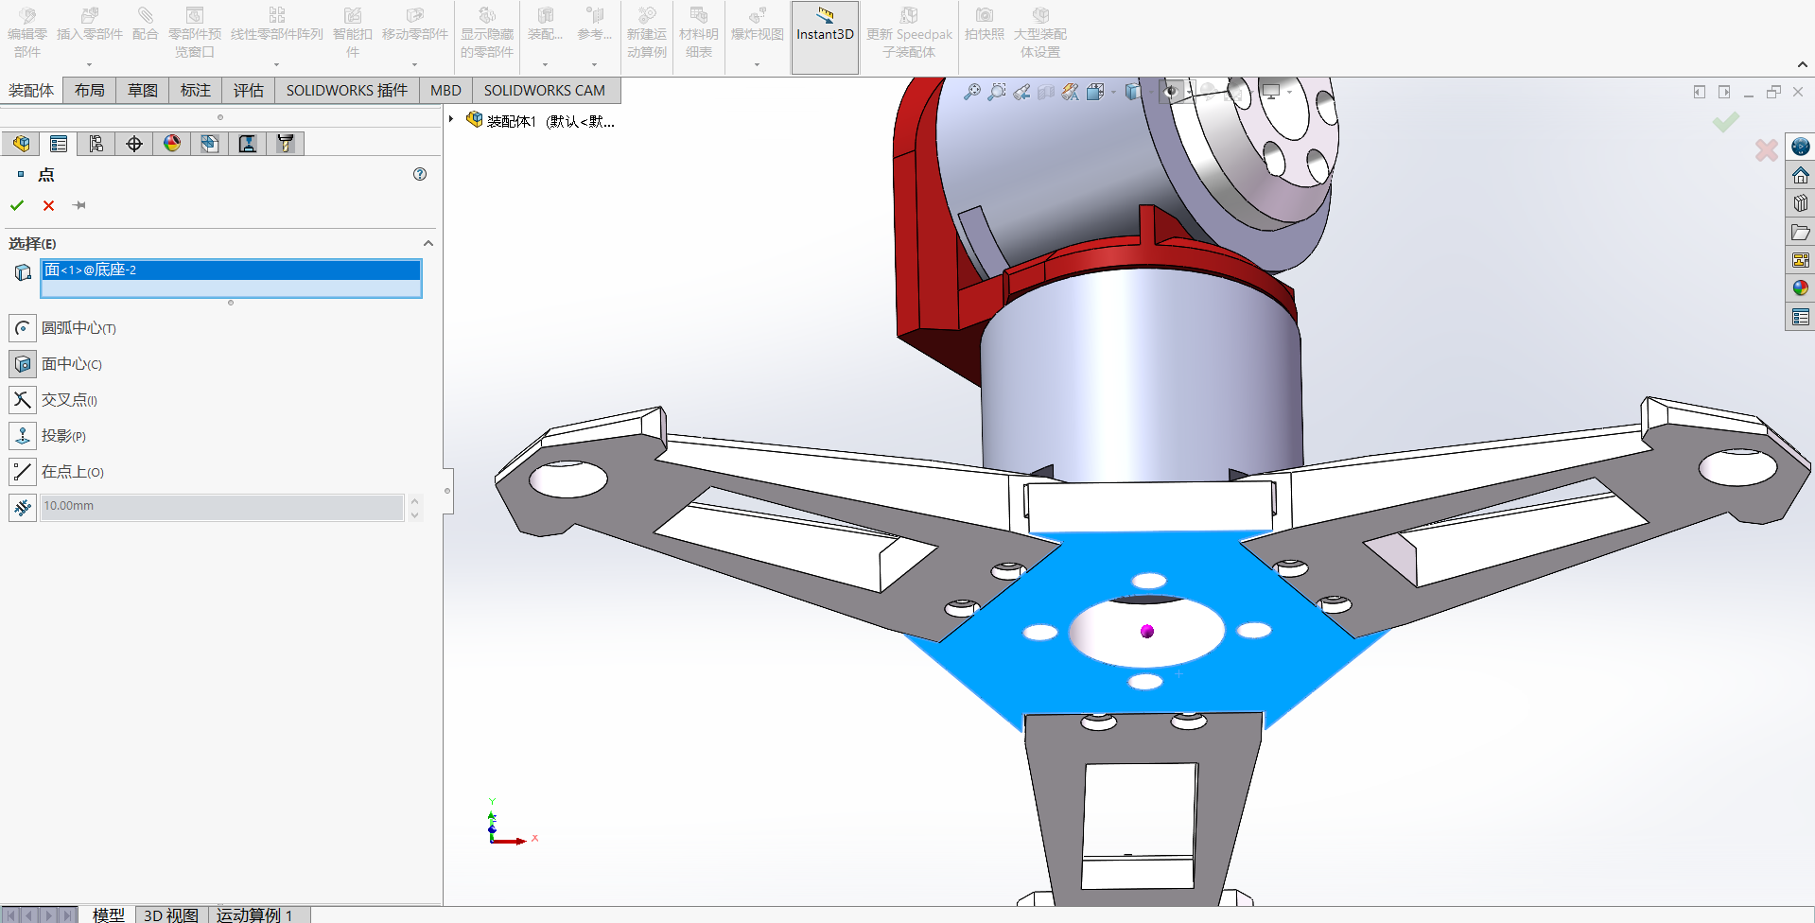Open the DisplayManager color ball panel tab

(172, 144)
